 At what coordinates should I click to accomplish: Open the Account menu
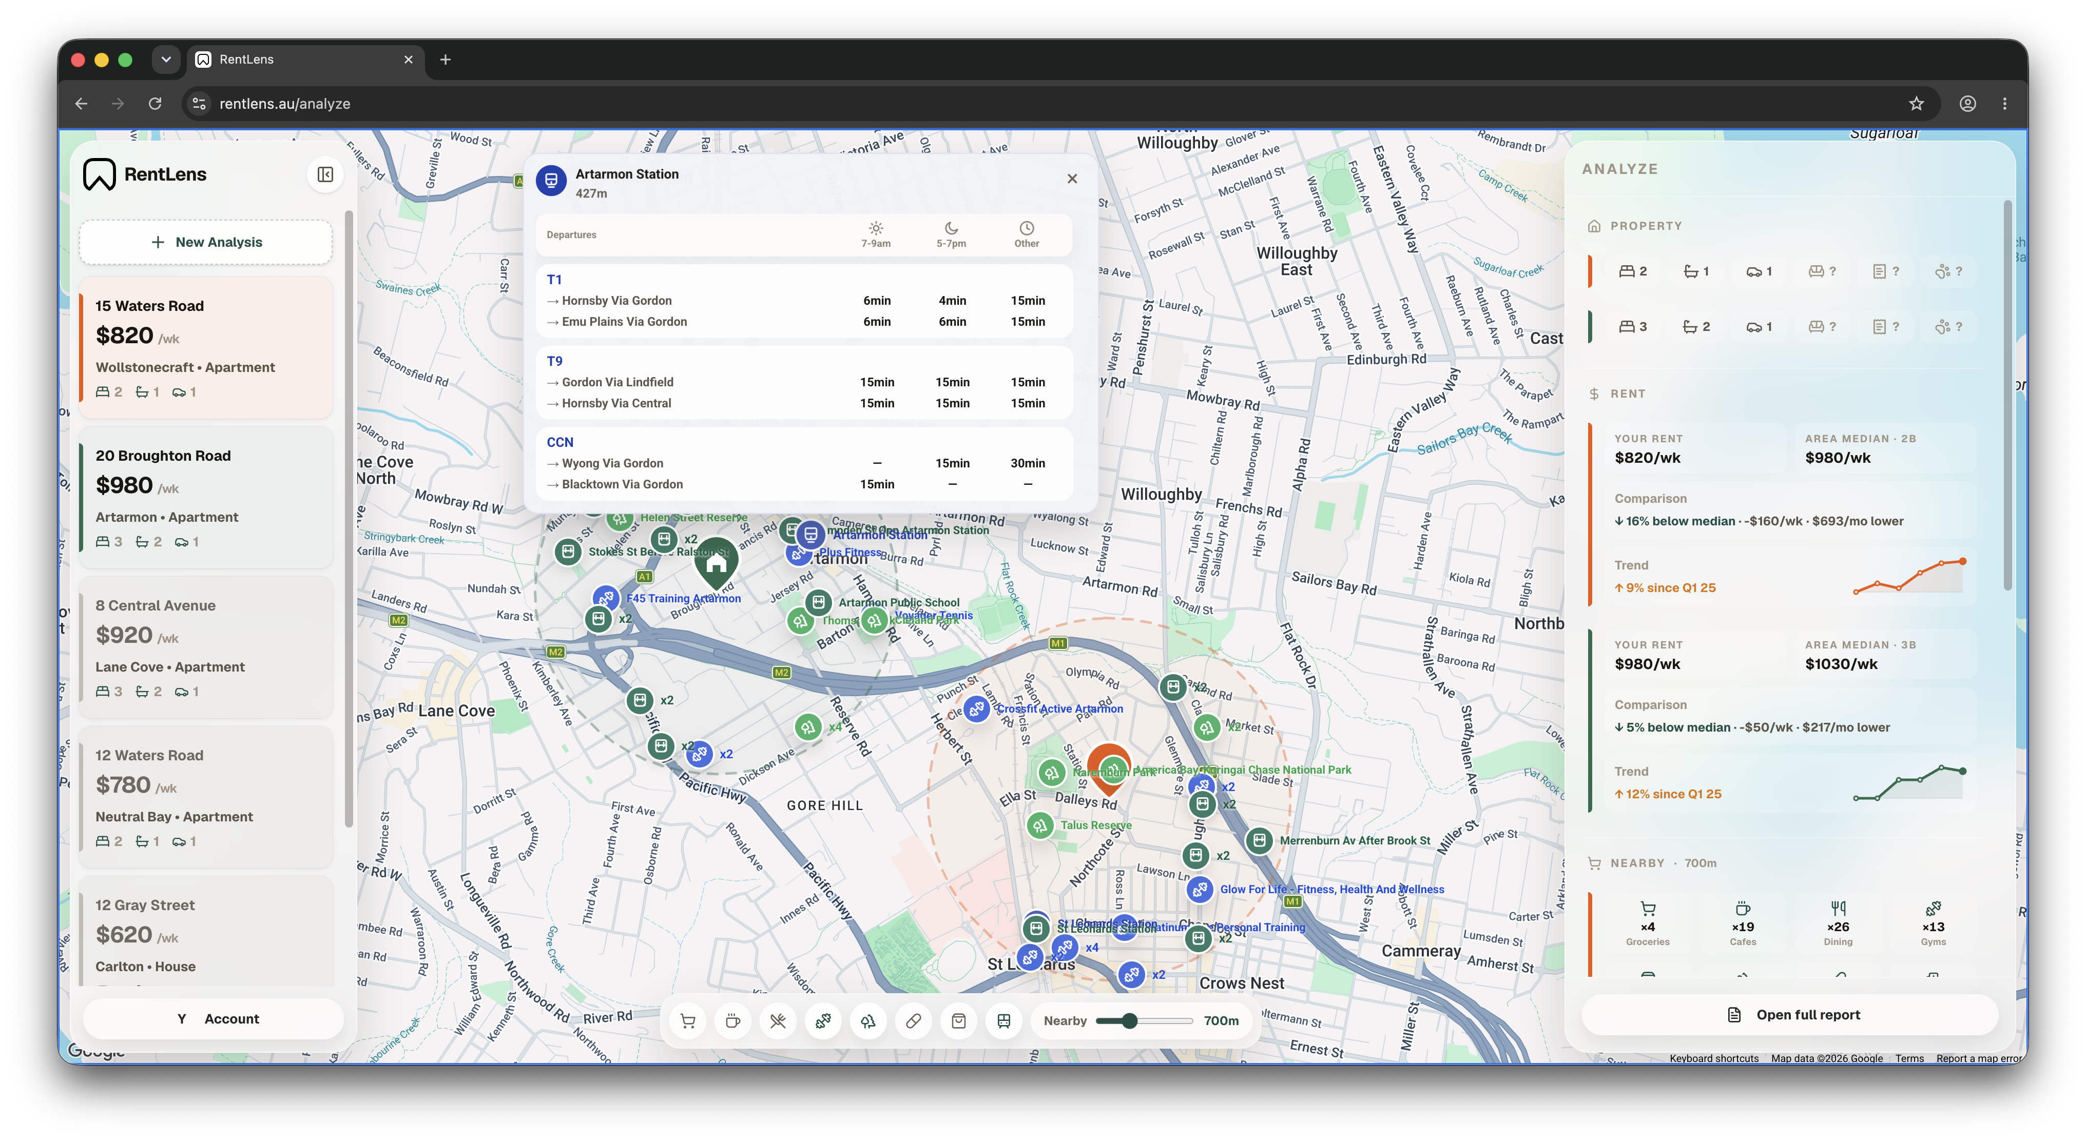pos(214,1019)
